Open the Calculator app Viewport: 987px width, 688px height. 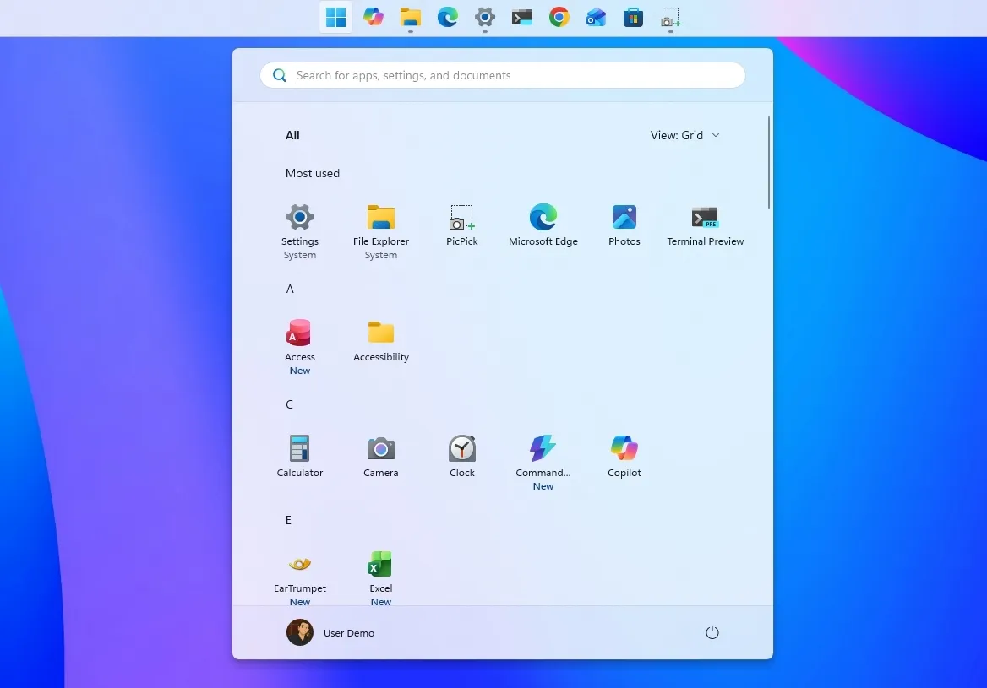pyautogui.click(x=300, y=458)
